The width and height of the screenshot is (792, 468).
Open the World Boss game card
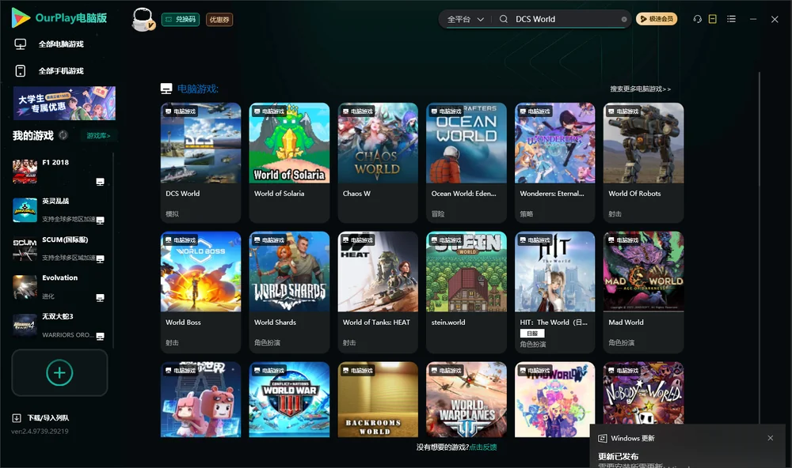[x=201, y=292]
